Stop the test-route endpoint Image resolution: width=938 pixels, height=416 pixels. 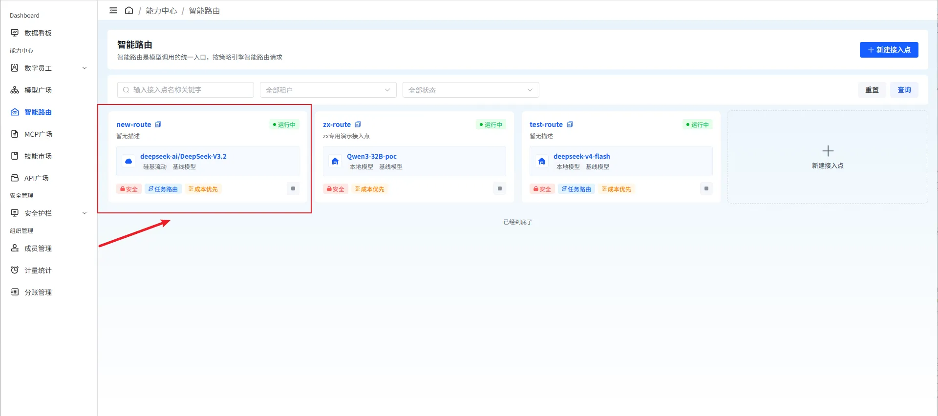706,188
